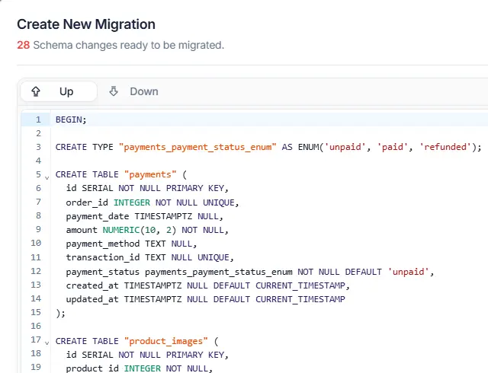Viewport: 488px width, 373px height.
Task: Click the payment_method TEXT NULL line
Action: click(131, 244)
